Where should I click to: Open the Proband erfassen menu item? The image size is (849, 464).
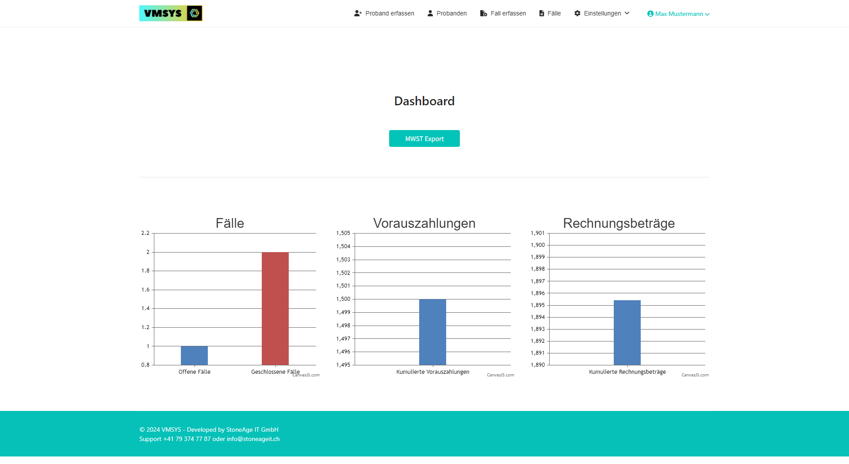point(390,13)
